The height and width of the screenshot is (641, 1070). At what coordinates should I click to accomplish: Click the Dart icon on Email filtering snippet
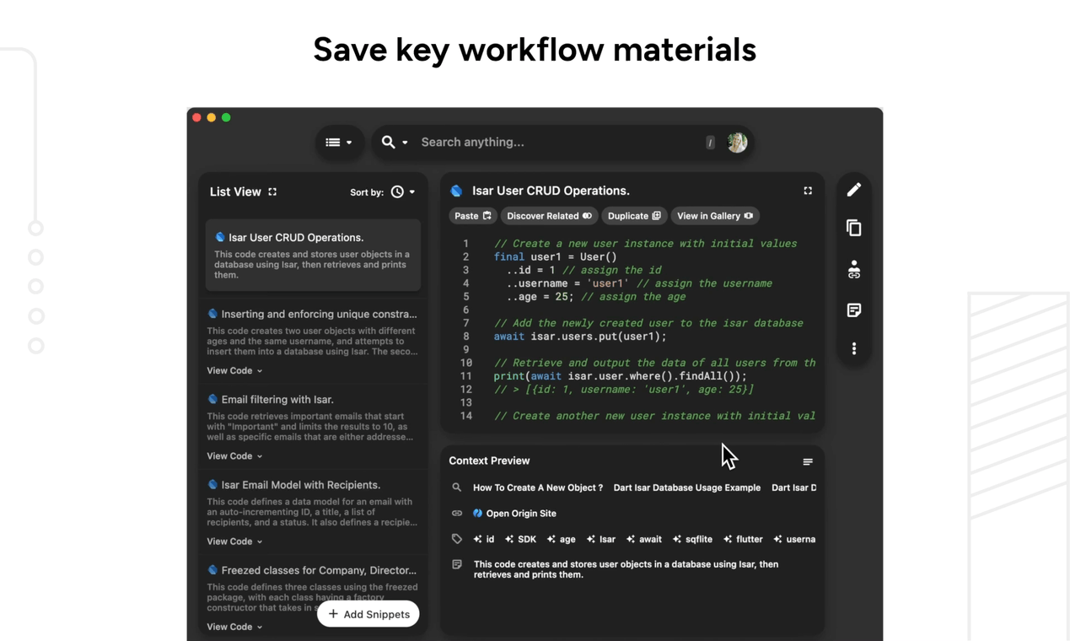click(x=212, y=400)
